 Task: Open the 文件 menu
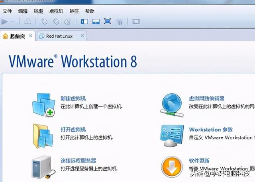coord(7,11)
